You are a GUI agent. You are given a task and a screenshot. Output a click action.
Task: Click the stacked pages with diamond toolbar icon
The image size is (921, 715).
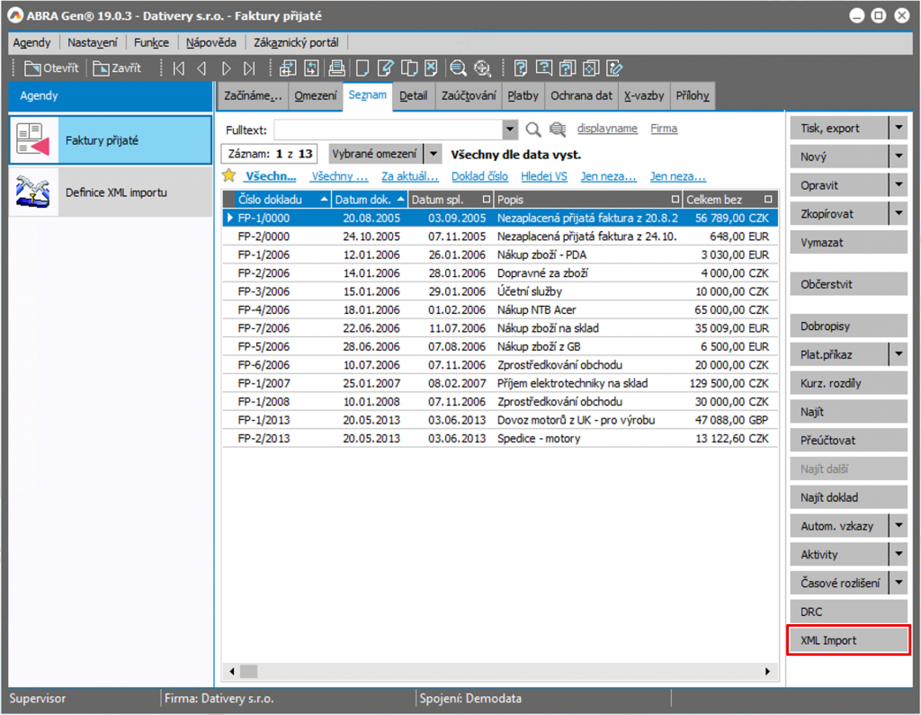(591, 68)
